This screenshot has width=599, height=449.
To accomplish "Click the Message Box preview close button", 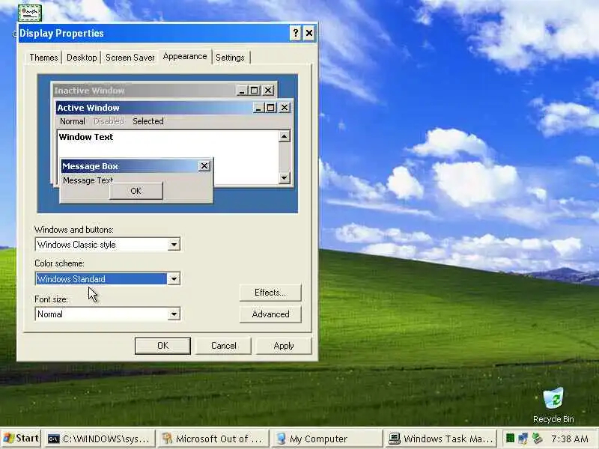I will [204, 165].
